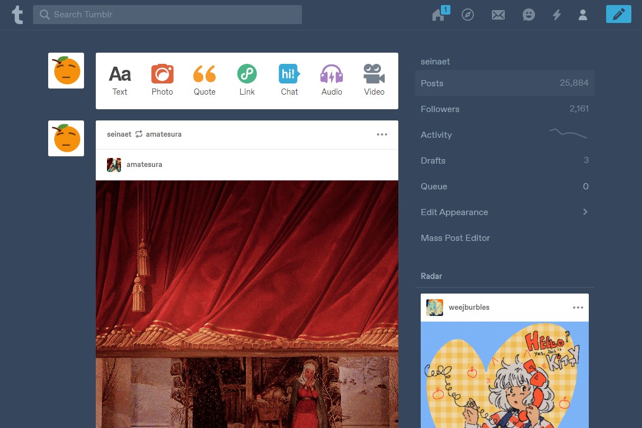Image resolution: width=642 pixels, height=428 pixels.
Task: Open weejburbles blog name in Radar
Action: click(469, 307)
